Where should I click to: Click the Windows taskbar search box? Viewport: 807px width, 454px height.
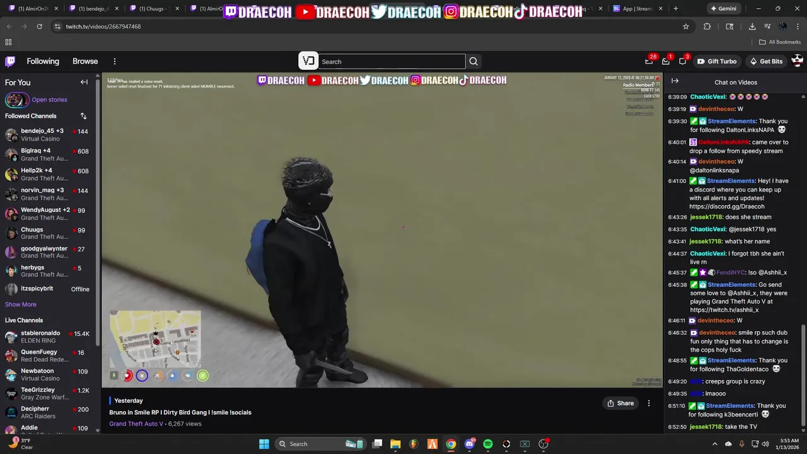tap(321, 444)
